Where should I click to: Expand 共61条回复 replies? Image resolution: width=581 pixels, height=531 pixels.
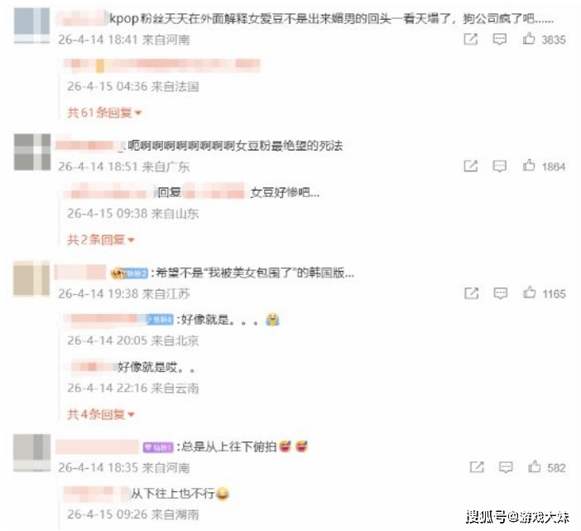(x=104, y=113)
